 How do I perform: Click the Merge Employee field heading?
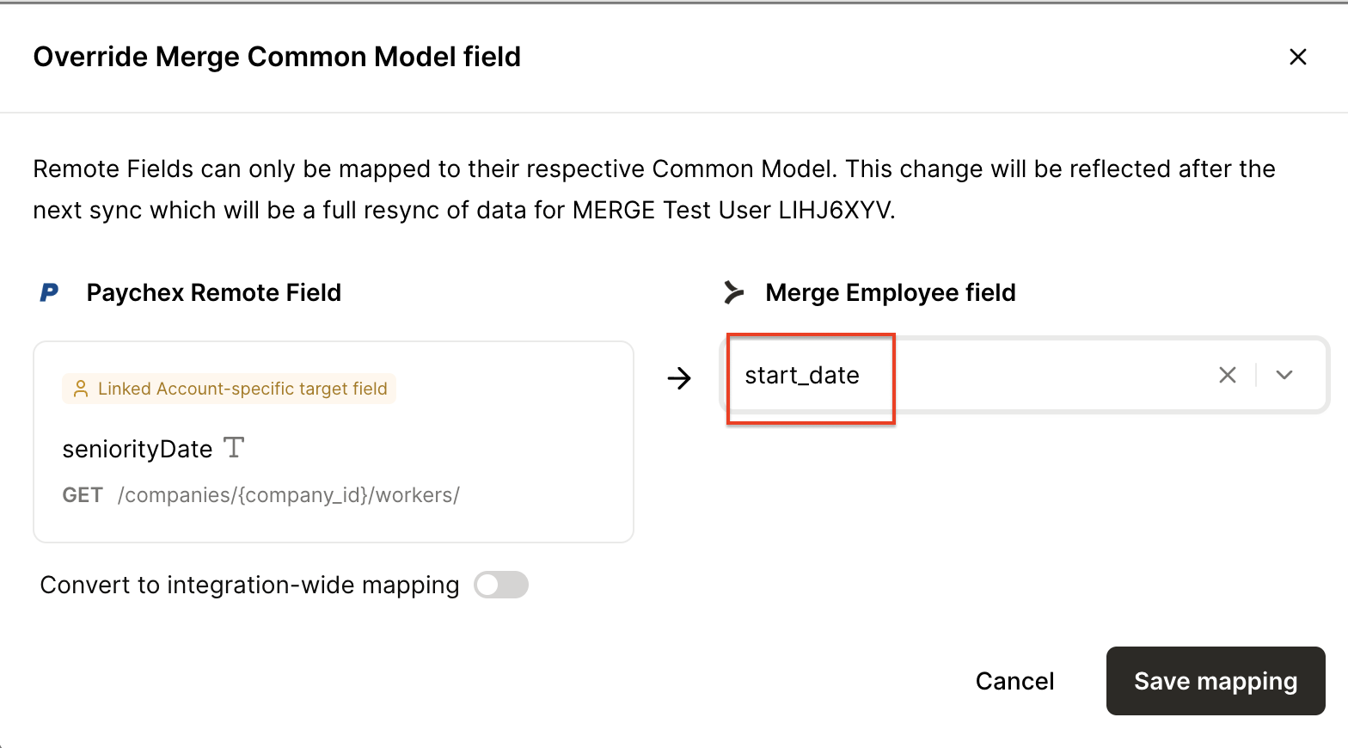(891, 293)
